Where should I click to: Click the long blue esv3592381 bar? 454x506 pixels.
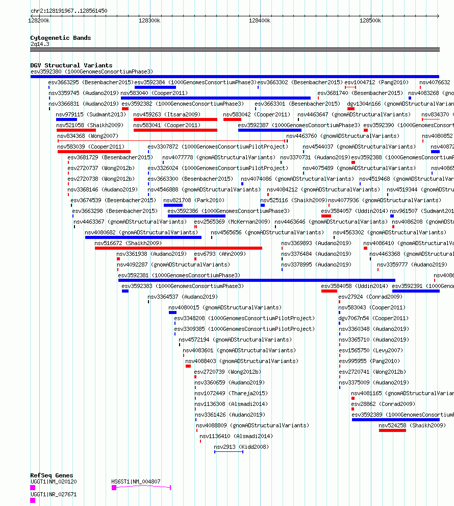coord(257,280)
